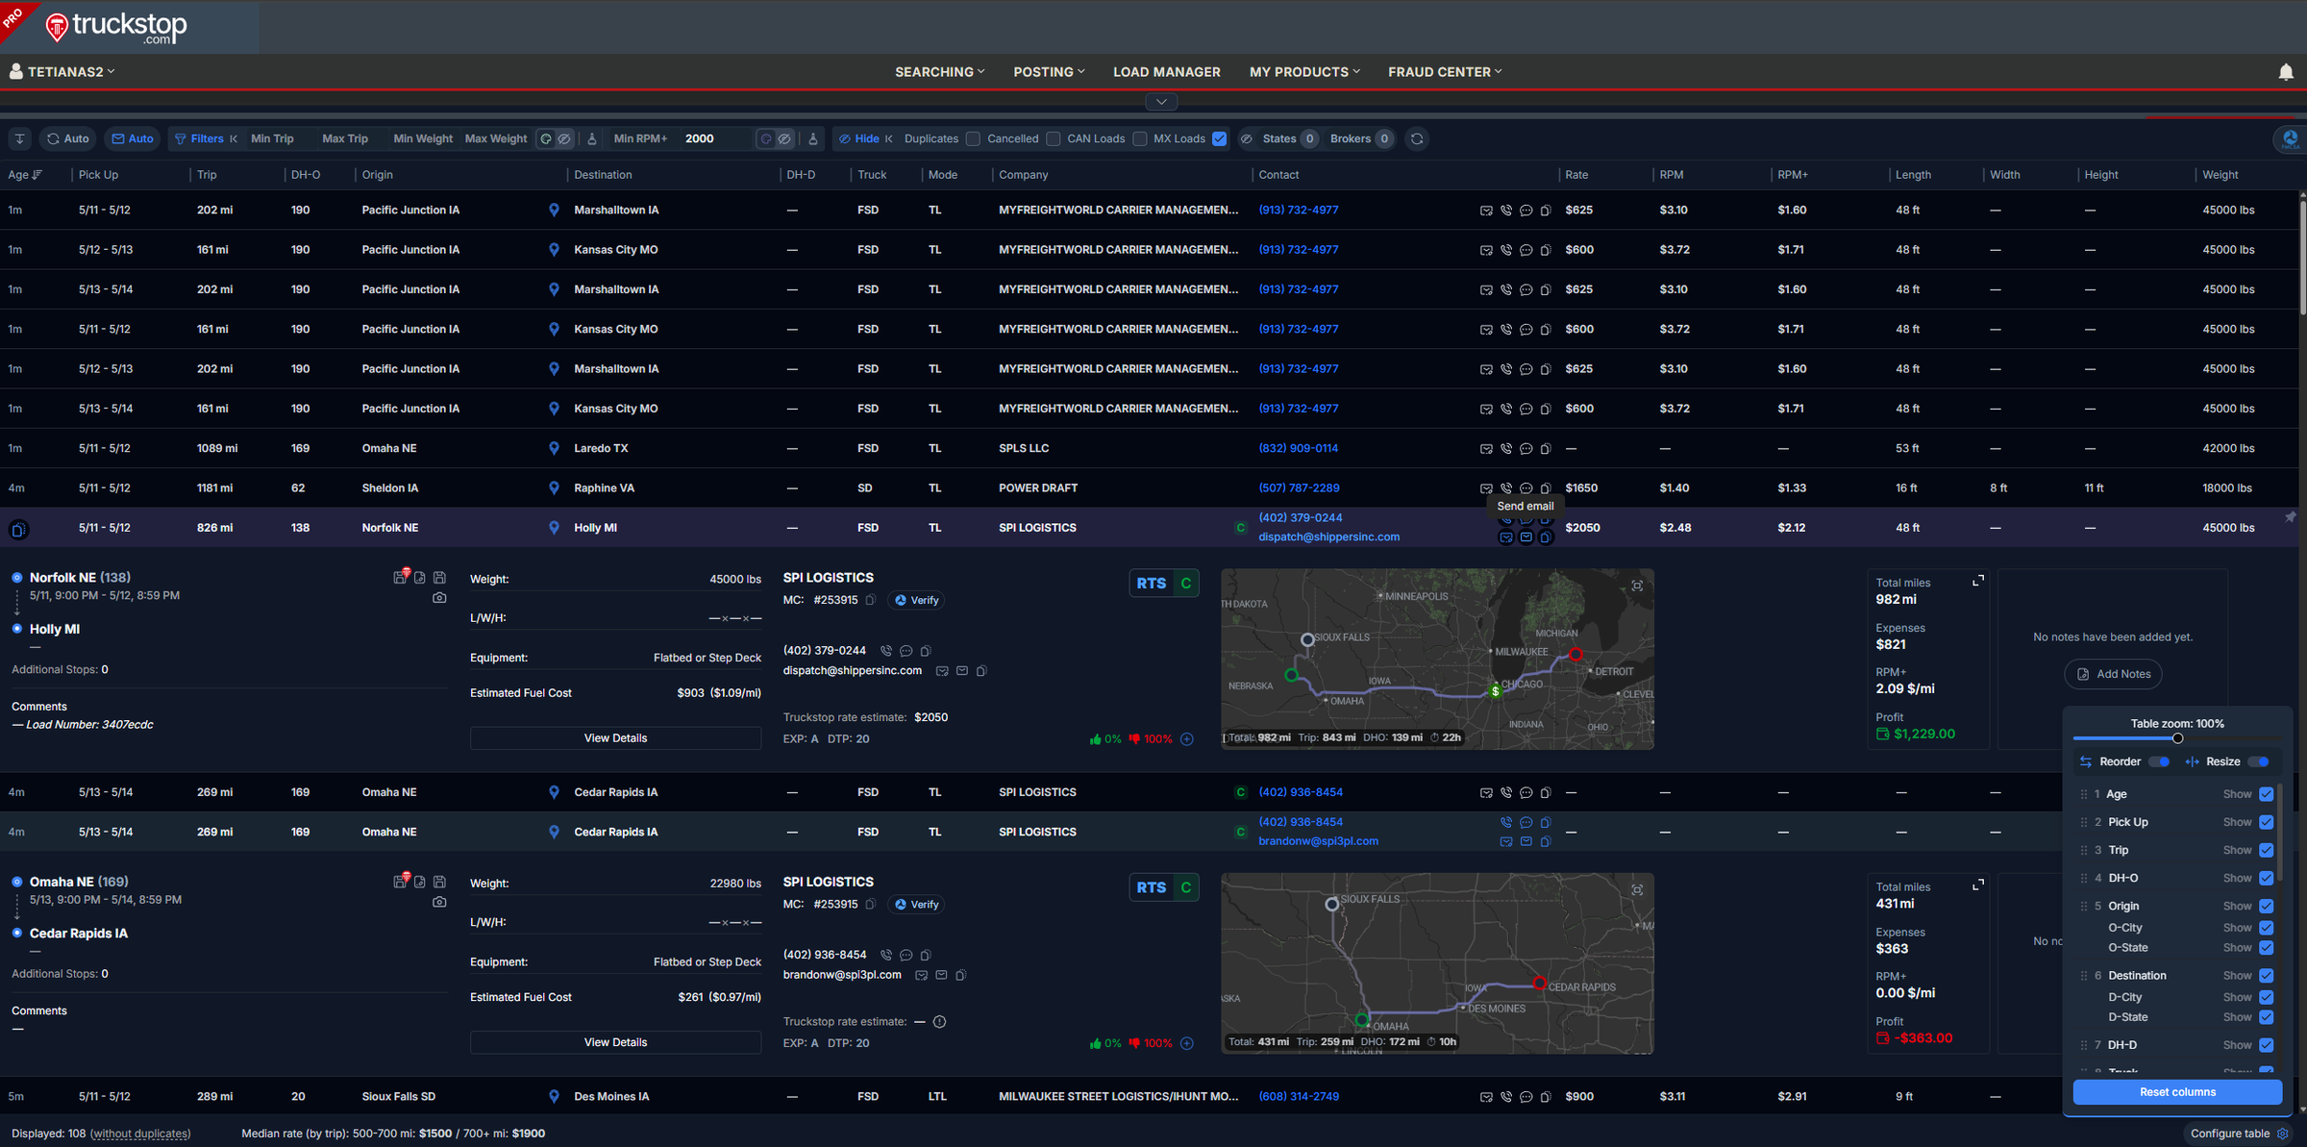The image size is (2307, 1147).
Task: Uncheck Show for the Pick Up column
Action: (x=2267, y=822)
